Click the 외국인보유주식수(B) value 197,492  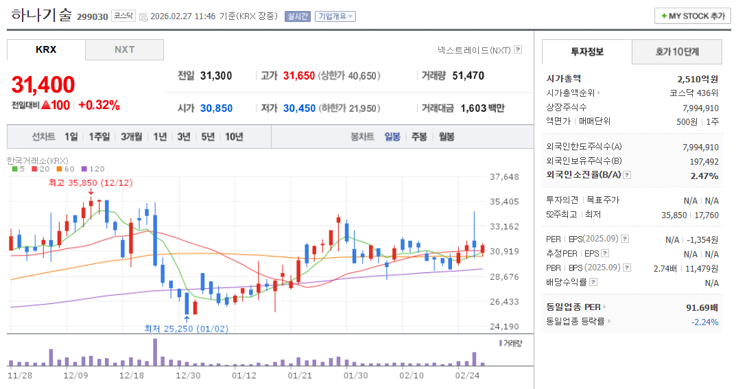pyautogui.click(x=704, y=161)
